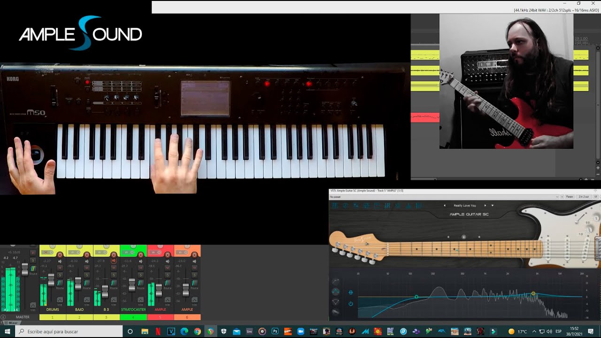601x338 pixels.
Task: Click yellow high-shelf EQ node
Action: [x=533, y=293]
